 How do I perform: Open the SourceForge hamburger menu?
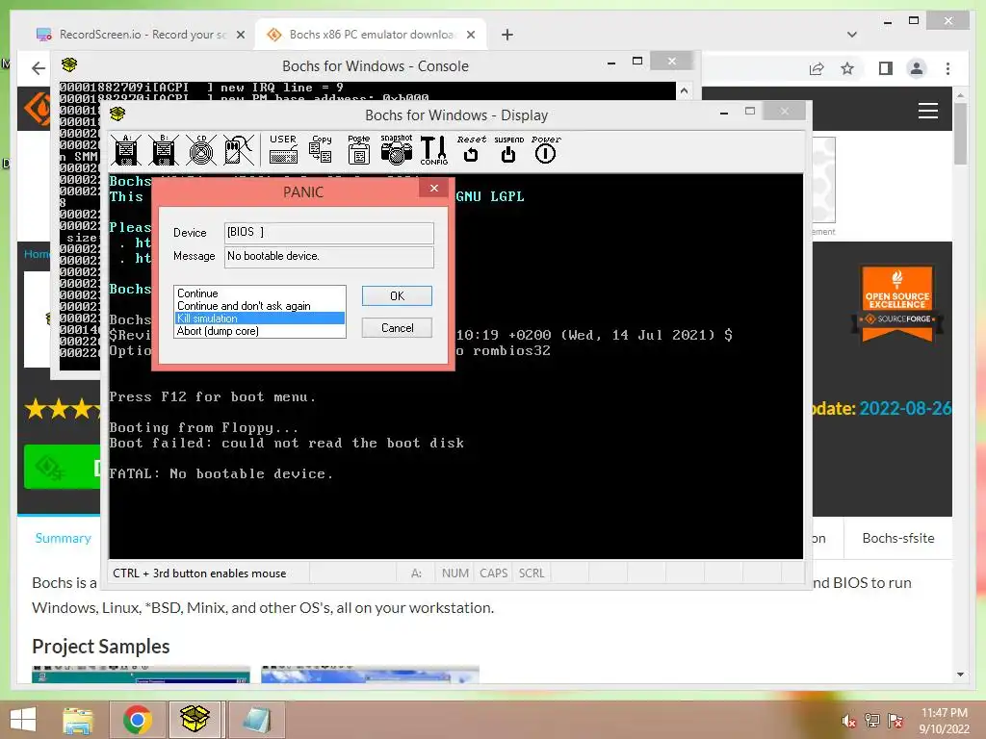coord(927,111)
